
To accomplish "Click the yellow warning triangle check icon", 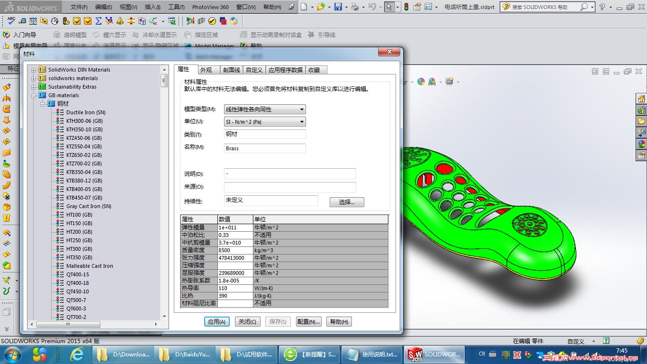I will click(x=120, y=21).
